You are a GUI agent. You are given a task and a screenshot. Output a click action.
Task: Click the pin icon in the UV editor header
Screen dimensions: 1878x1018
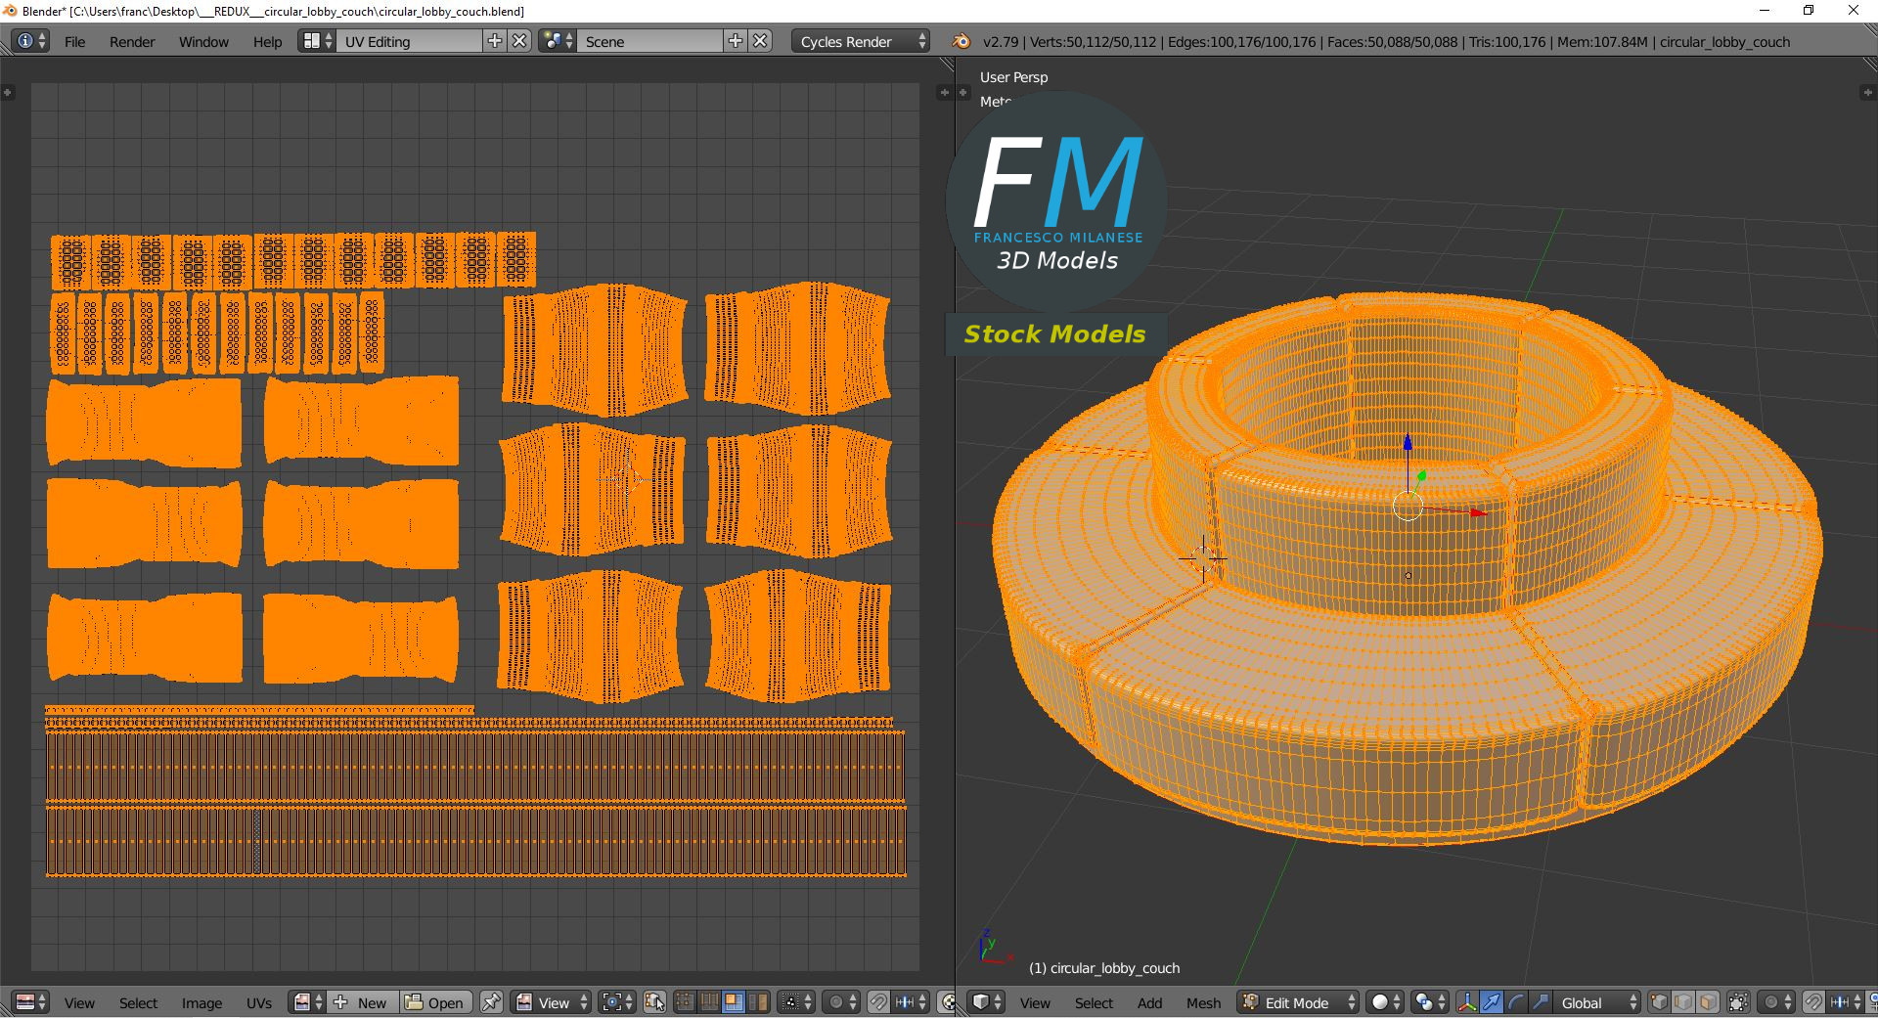[x=492, y=1002]
